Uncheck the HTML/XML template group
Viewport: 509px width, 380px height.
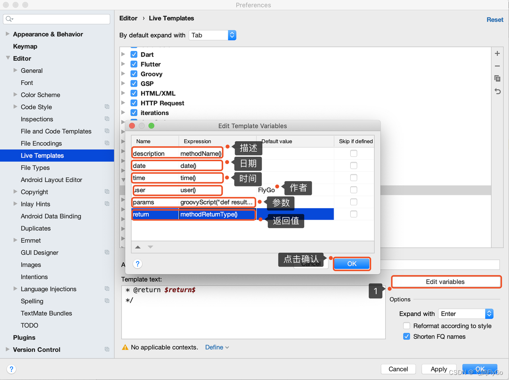pyautogui.click(x=134, y=93)
